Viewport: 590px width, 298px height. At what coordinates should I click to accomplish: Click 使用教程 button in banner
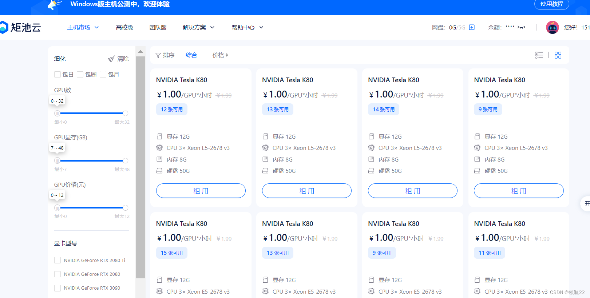click(552, 4)
